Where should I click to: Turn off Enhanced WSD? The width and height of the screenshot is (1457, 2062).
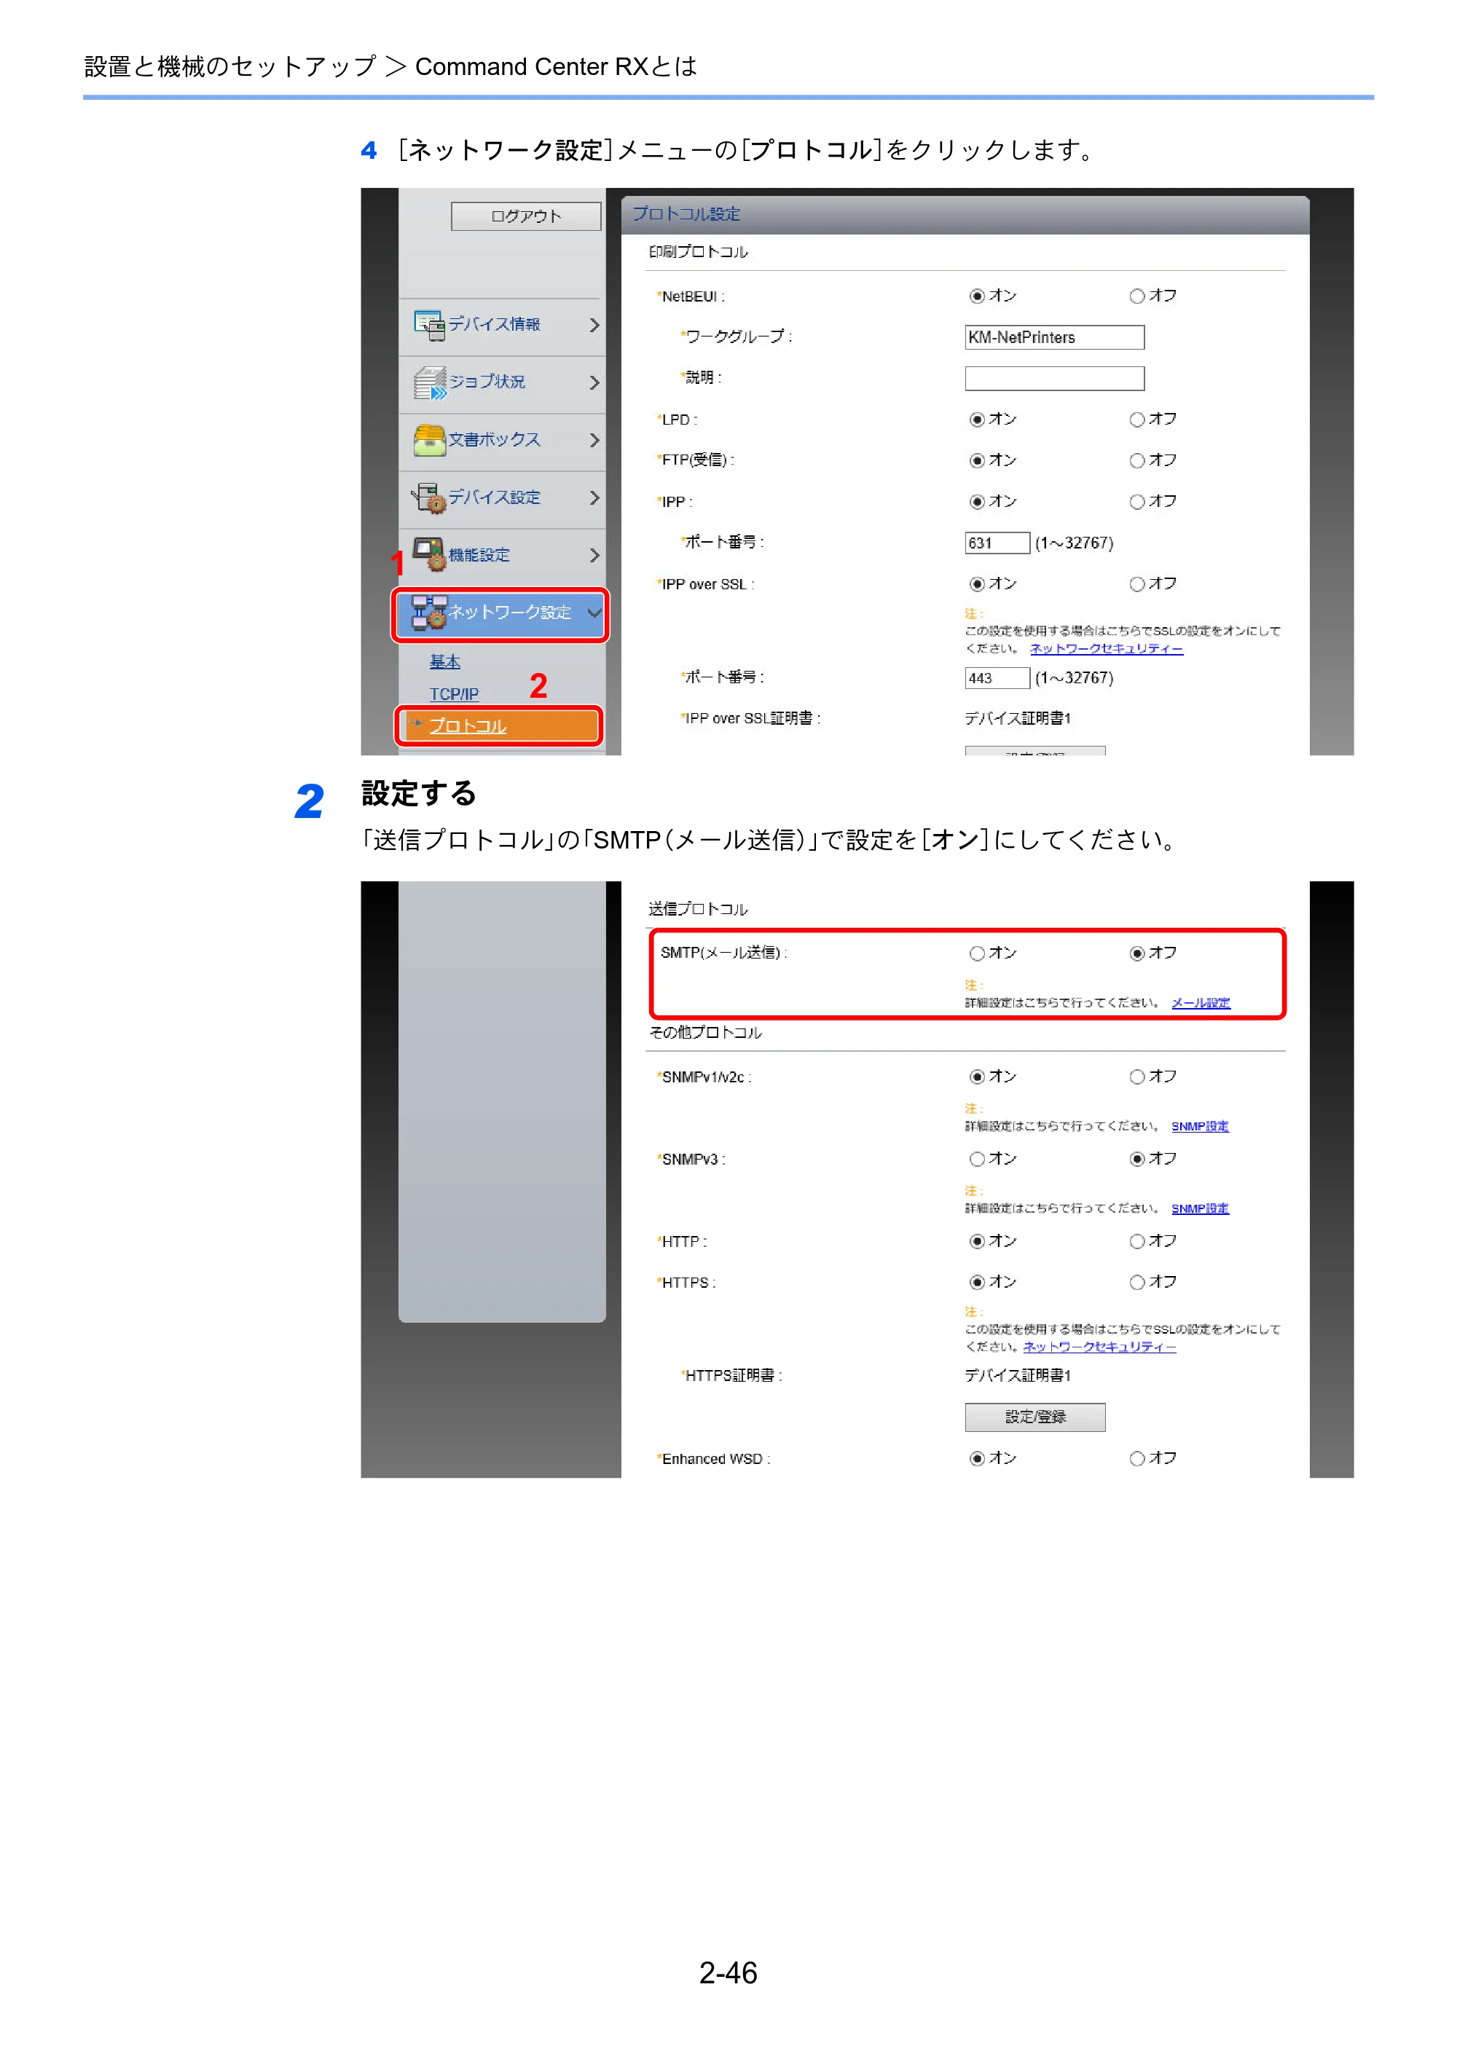(x=1136, y=1458)
